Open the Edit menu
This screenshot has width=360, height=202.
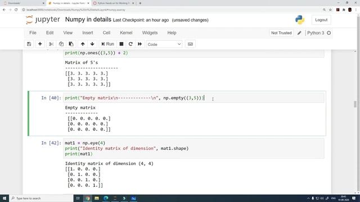(50, 33)
